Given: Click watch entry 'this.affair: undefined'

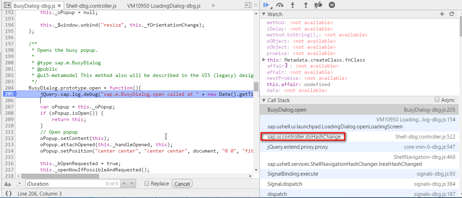Looking at the screenshot, I should (x=298, y=84).
